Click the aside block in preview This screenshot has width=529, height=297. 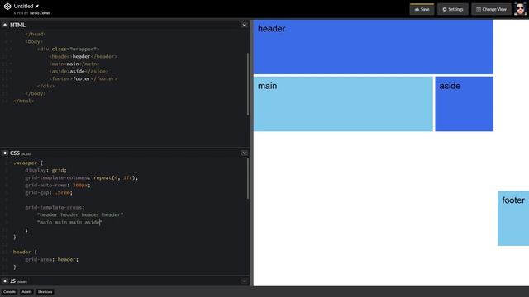[465, 104]
